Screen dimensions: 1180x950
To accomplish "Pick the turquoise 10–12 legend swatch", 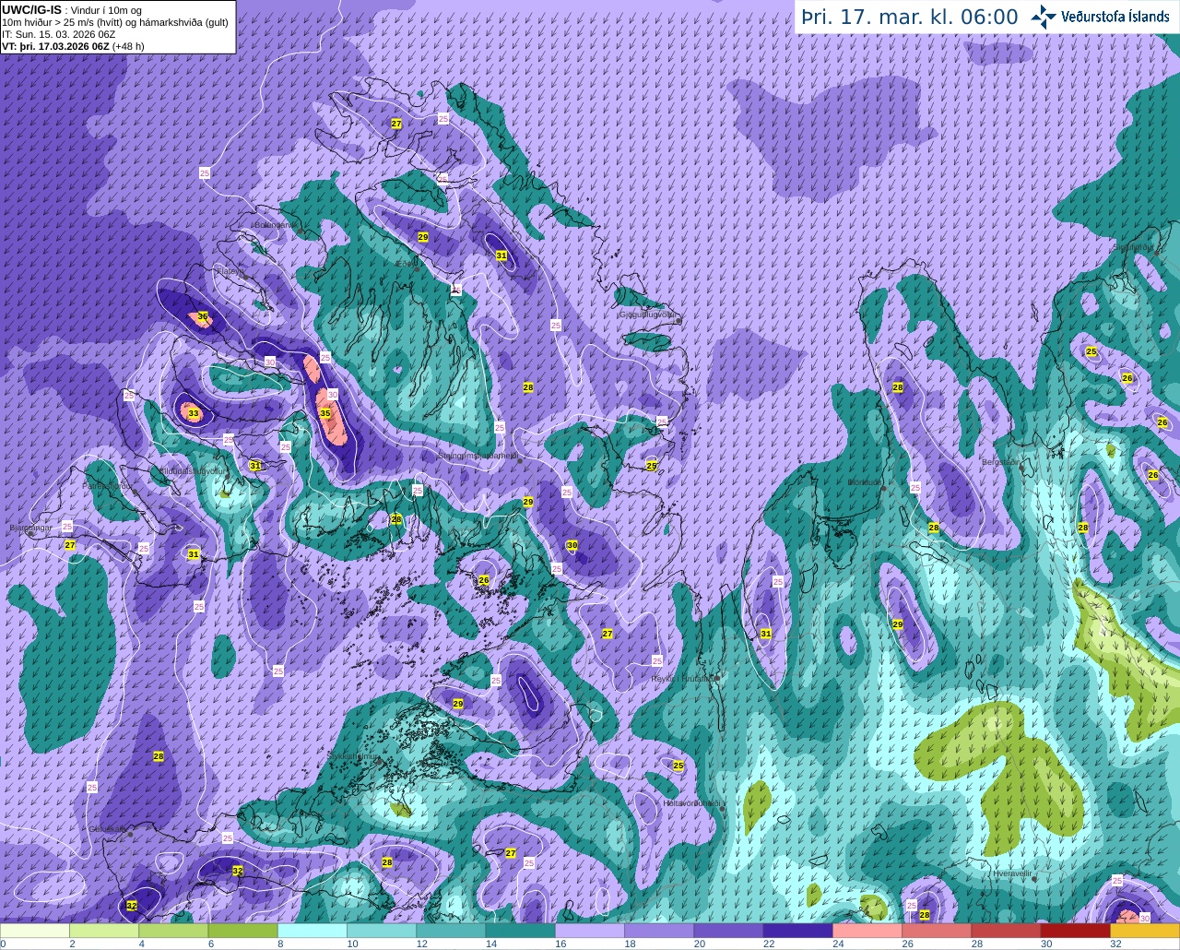I will click(382, 931).
